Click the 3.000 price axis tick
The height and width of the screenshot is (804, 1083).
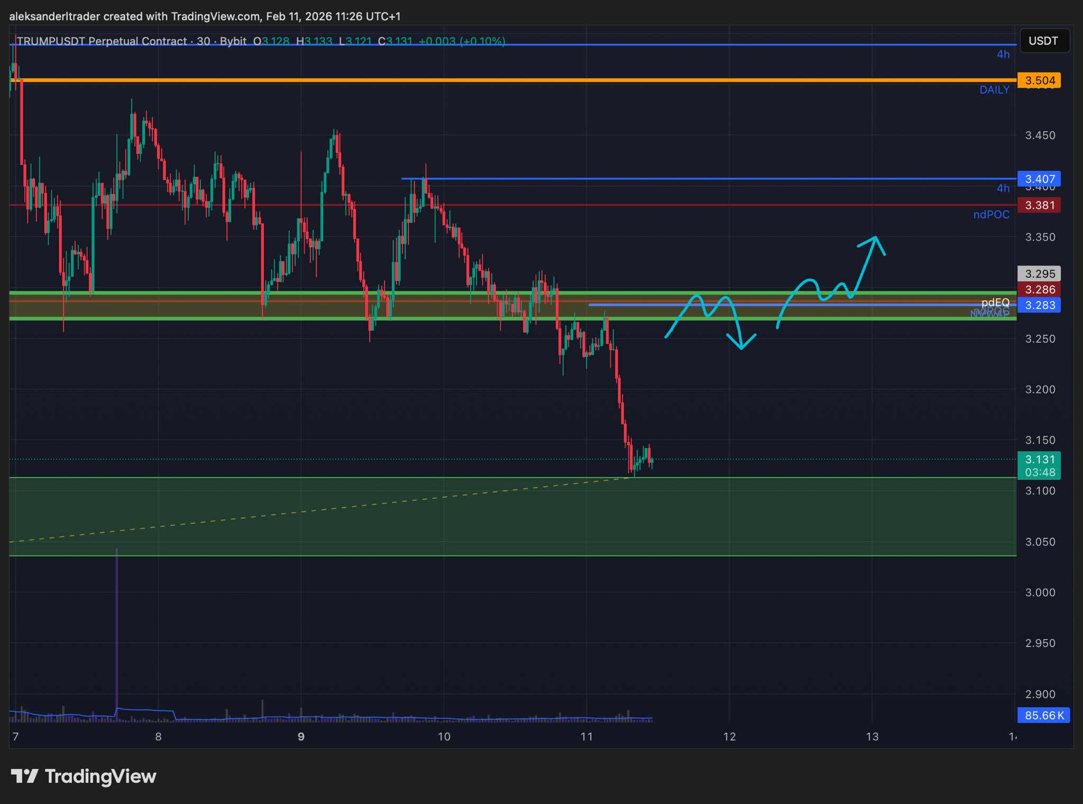click(1040, 592)
